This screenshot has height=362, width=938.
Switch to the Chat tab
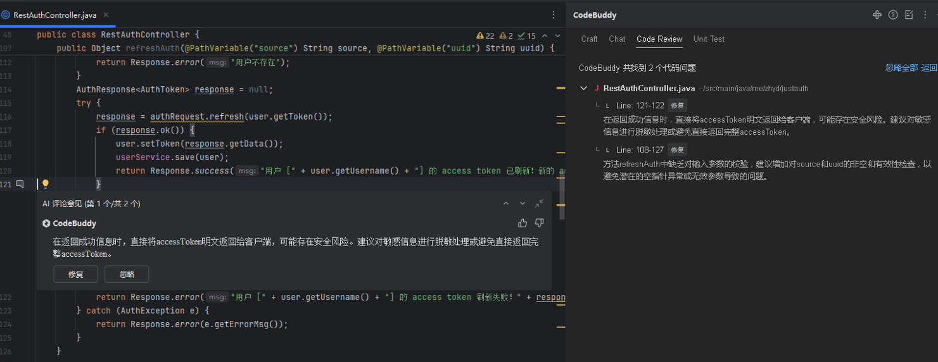click(x=617, y=39)
